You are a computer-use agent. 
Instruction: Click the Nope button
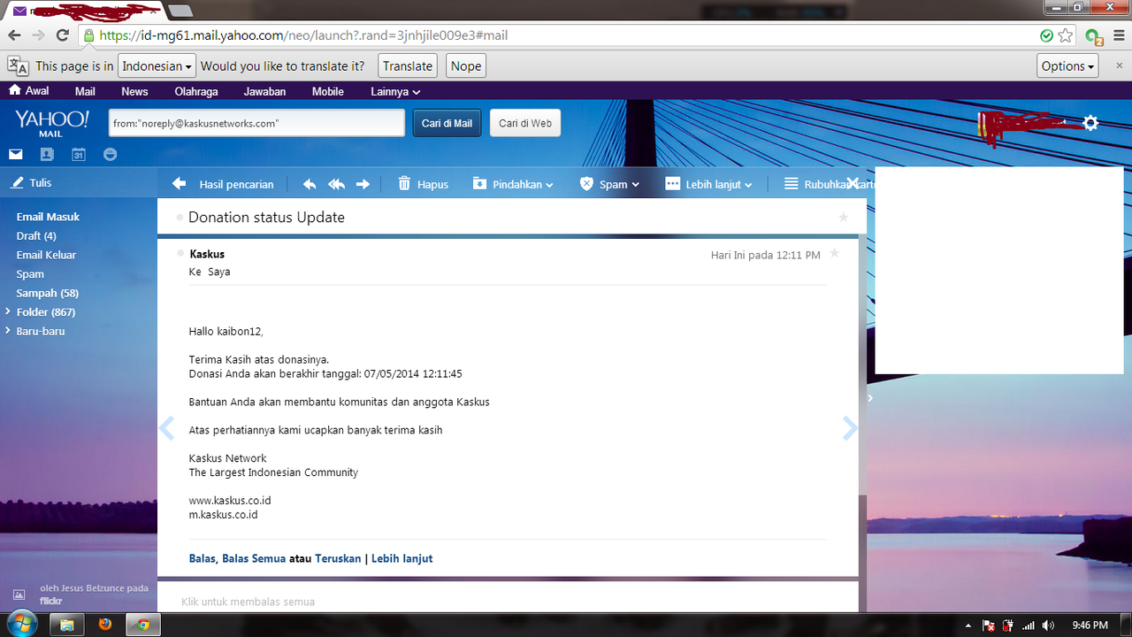pyautogui.click(x=466, y=66)
